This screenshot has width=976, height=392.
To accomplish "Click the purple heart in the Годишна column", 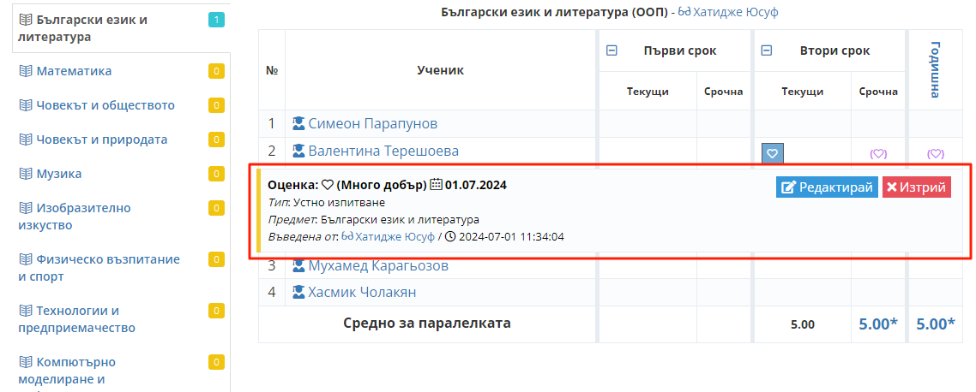I will coord(935,154).
